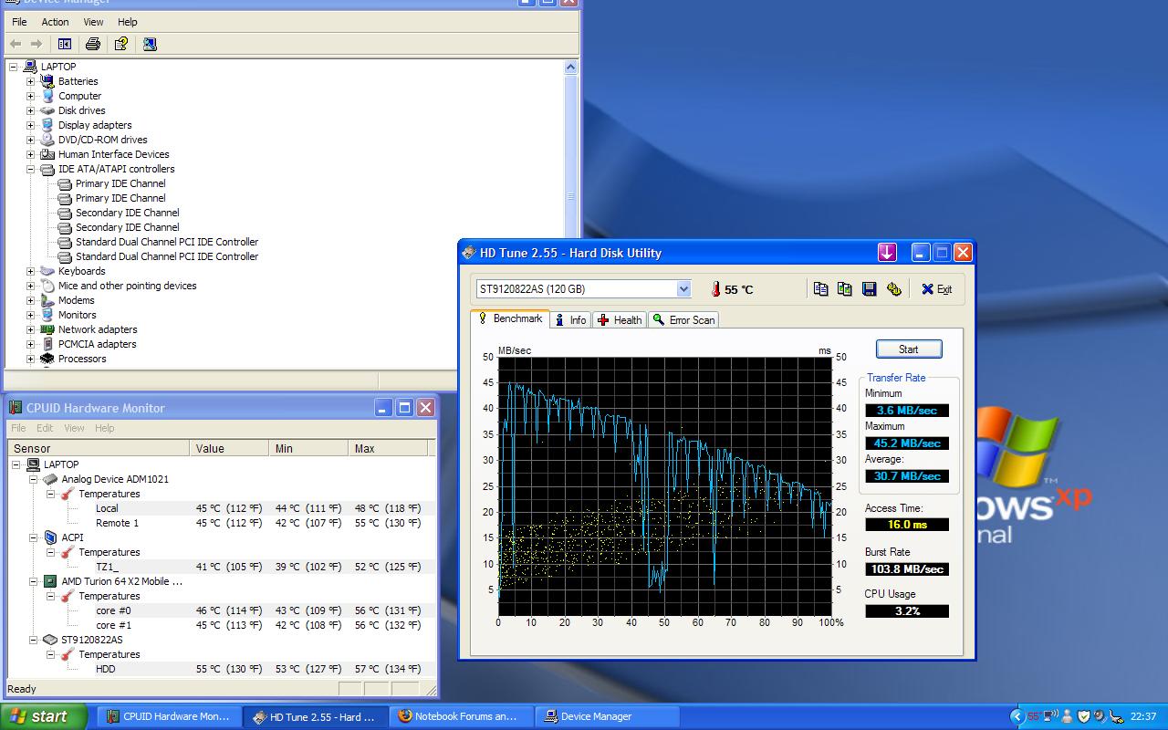
Task: Expand the Batteries node in Device Manager
Action: (30, 81)
